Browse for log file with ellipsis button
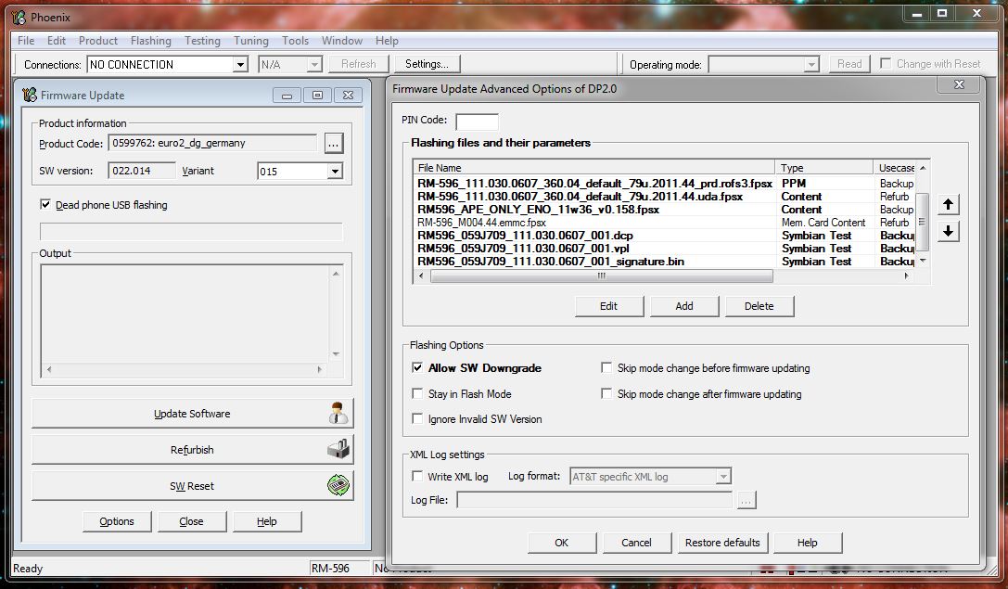Screen dimensions: 1008x589 click(x=746, y=500)
